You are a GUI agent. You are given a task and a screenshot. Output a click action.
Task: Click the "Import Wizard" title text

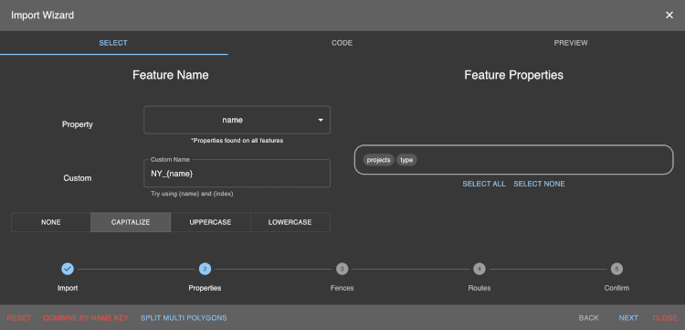42,16
